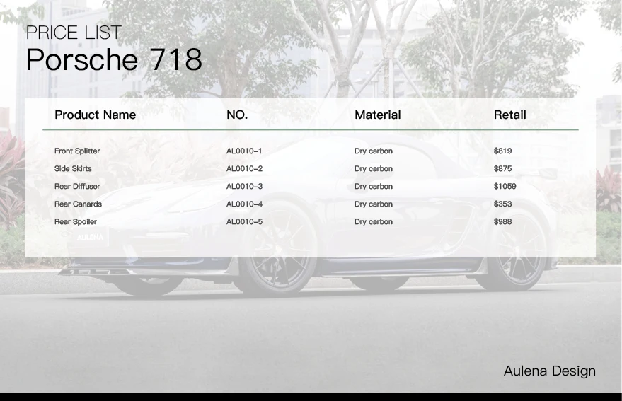The image size is (622, 401).
Task: Select the 'Rear Canards' product name
Action: point(78,204)
